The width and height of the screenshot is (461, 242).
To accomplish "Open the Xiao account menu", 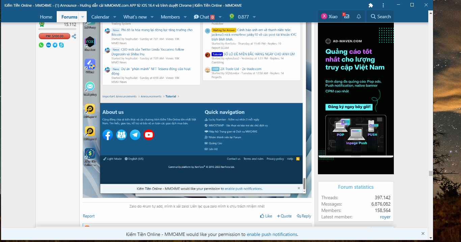I will (329, 17).
